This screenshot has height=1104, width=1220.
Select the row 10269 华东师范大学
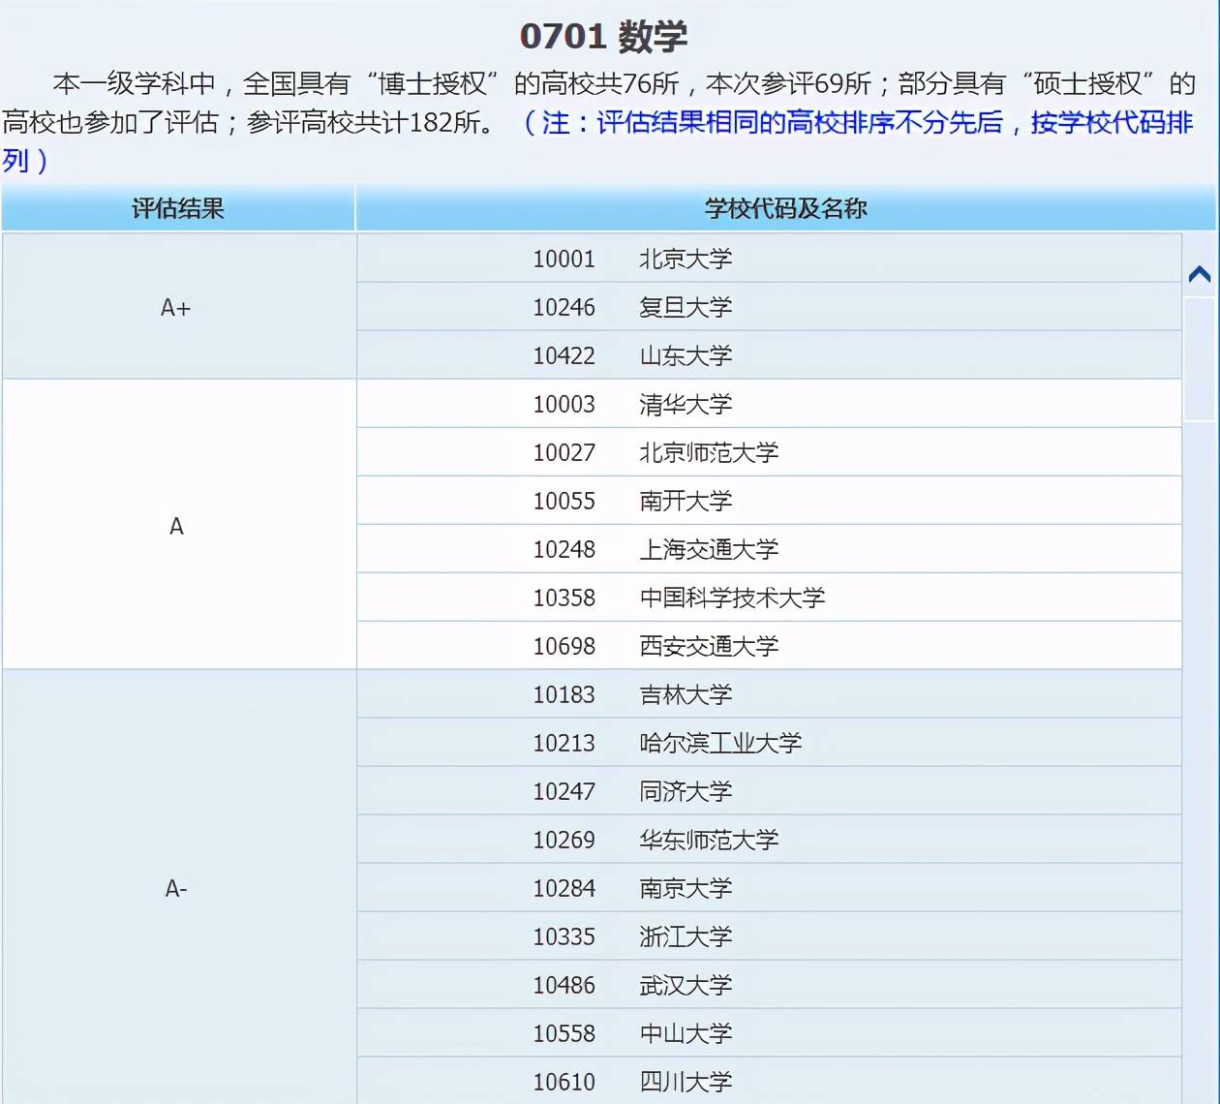coord(770,840)
